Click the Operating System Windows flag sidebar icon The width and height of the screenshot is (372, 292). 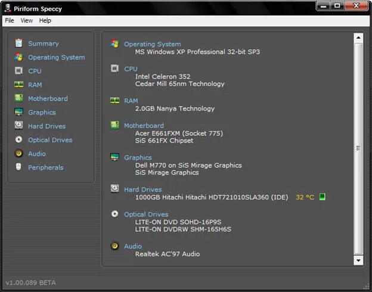[x=18, y=57]
